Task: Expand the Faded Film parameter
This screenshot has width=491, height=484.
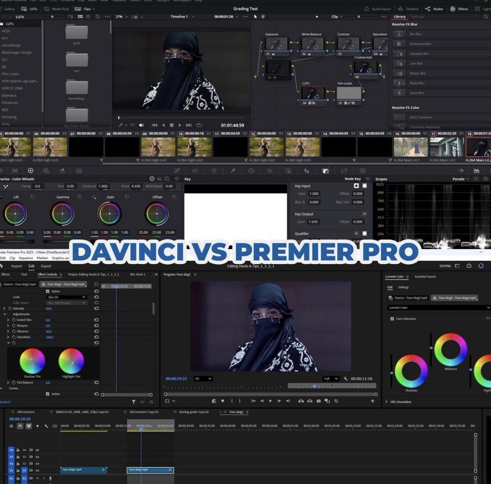Action: [x=8, y=320]
